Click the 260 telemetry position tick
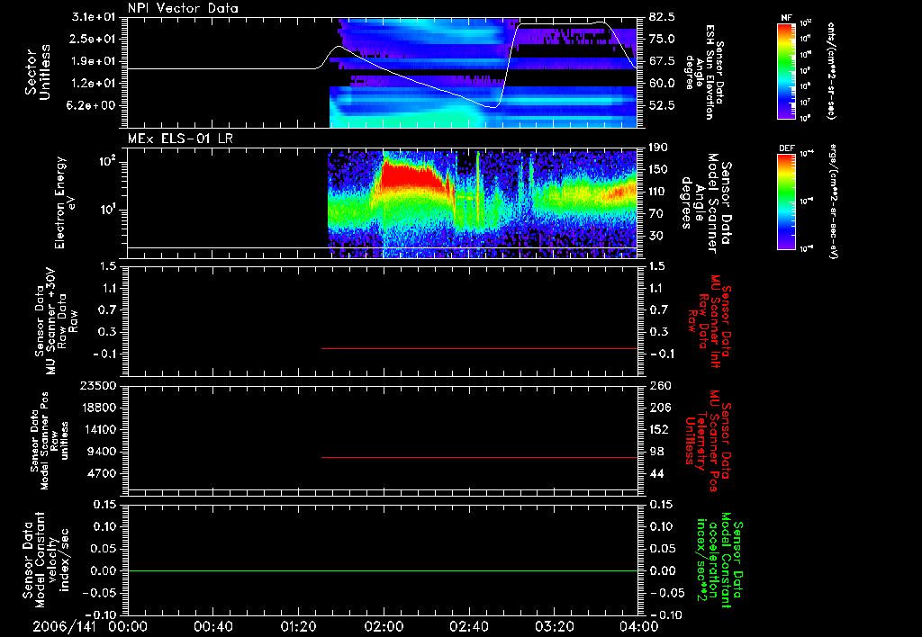Image resolution: width=922 pixels, height=637 pixels. pyautogui.click(x=659, y=385)
